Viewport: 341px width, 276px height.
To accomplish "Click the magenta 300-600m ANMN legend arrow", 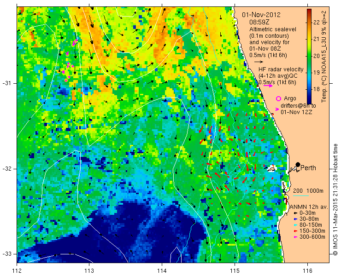I will 295,237.
